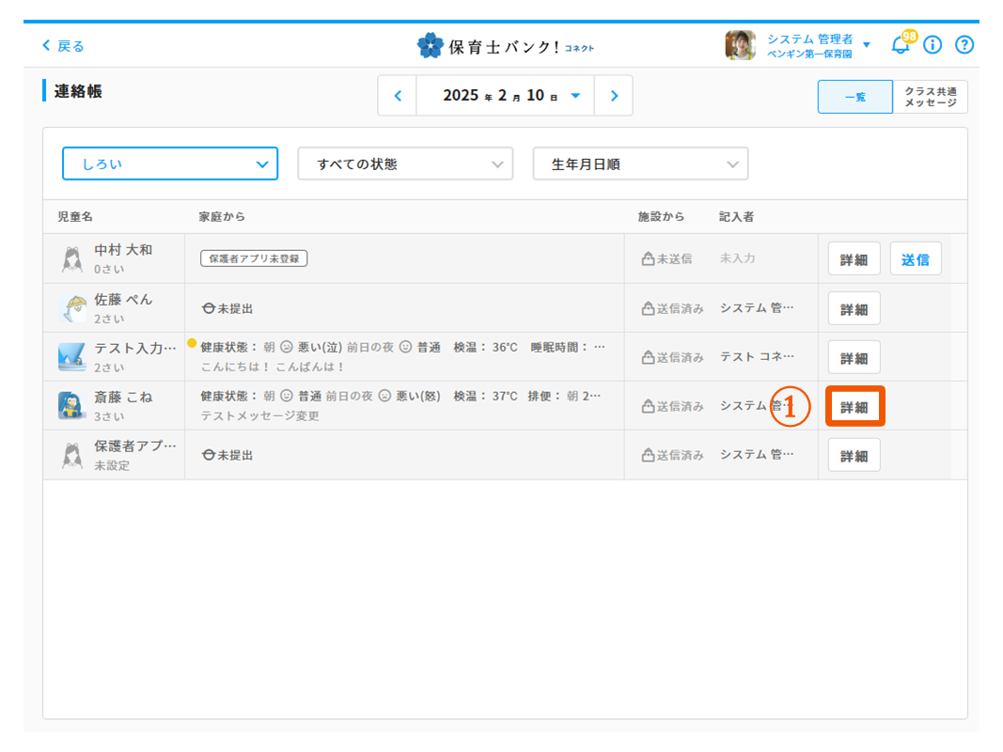Click the 保育士バンク! logo

(505, 45)
